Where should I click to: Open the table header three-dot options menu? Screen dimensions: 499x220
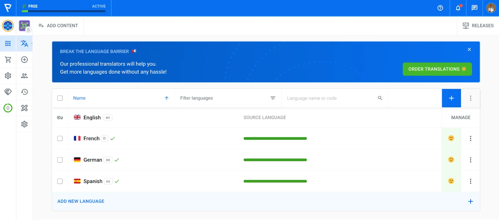point(470,98)
